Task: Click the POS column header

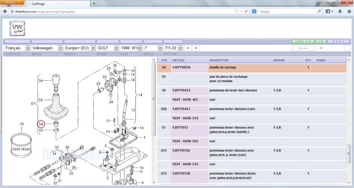Action: click(x=164, y=60)
